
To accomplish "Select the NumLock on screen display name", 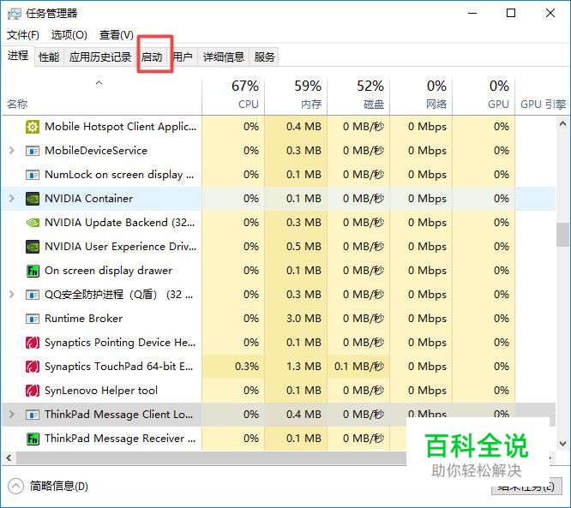I will [119, 175].
